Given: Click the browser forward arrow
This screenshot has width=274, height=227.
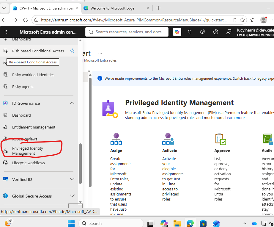Looking at the screenshot, I should pos(15,20).
